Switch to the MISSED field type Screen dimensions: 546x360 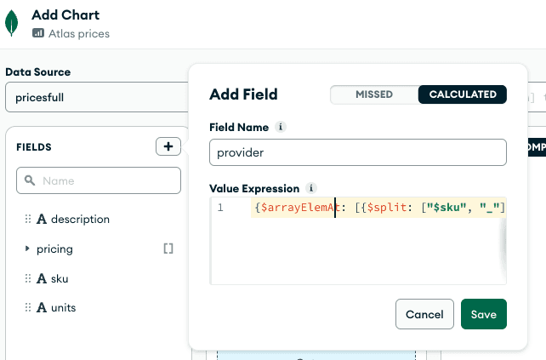[374, 94]
